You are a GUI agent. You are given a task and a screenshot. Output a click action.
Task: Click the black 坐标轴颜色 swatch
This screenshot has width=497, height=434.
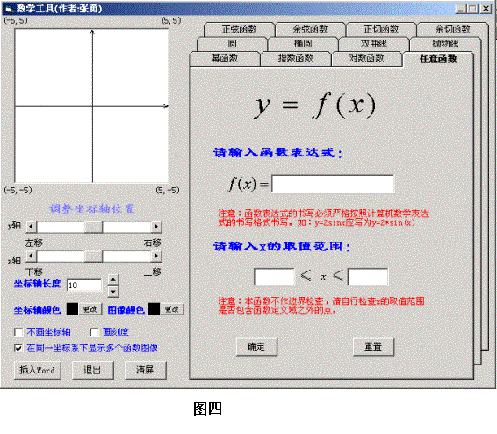[72, 309]
